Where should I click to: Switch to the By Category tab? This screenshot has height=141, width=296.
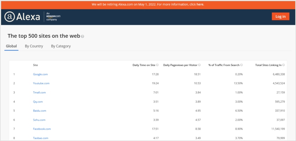click(x=61, y=46)
